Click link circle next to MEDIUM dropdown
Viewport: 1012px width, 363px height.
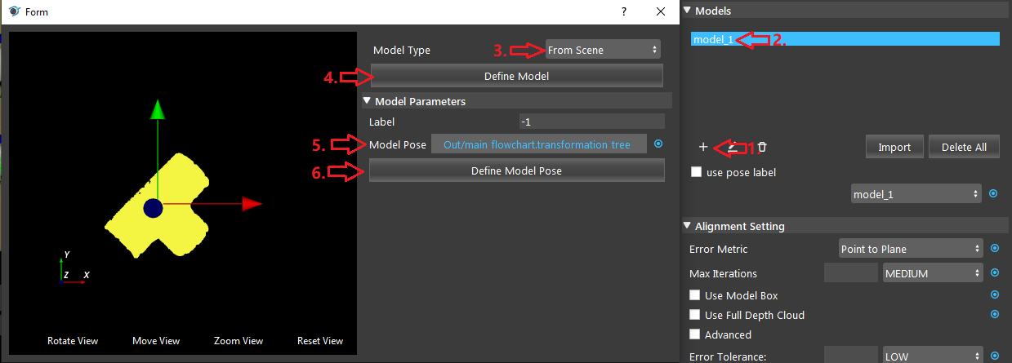coord(993,273)
